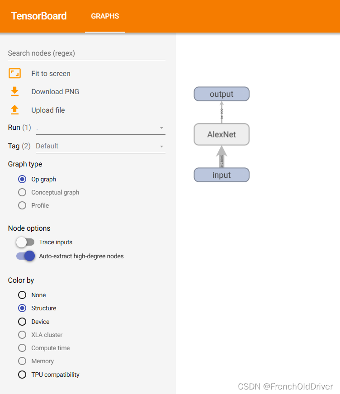Click the Color by heading

(21, 280)
